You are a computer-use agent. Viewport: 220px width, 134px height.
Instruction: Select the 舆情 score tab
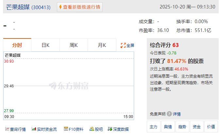[168, 127]
